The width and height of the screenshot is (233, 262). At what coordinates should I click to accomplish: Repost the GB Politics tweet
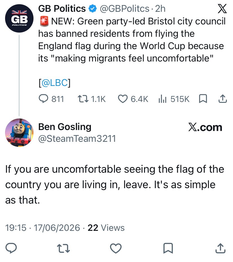[83, 99]
